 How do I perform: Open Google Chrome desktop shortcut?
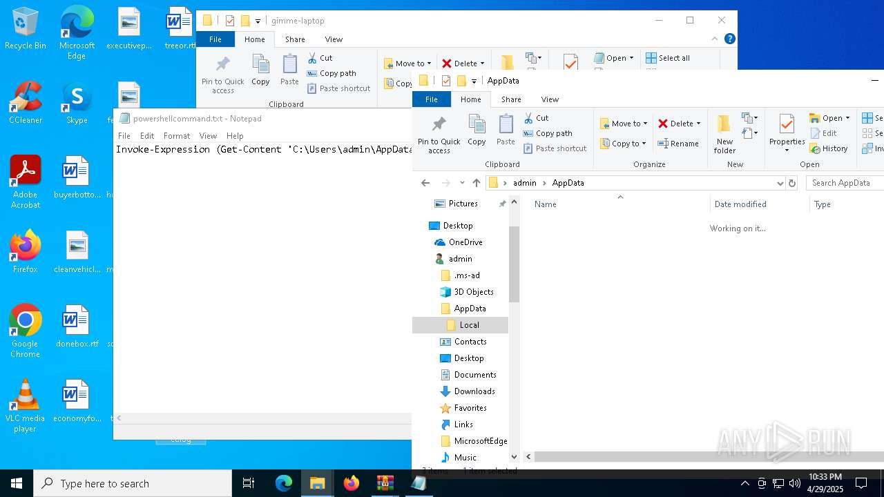click(x=26, y=331)
